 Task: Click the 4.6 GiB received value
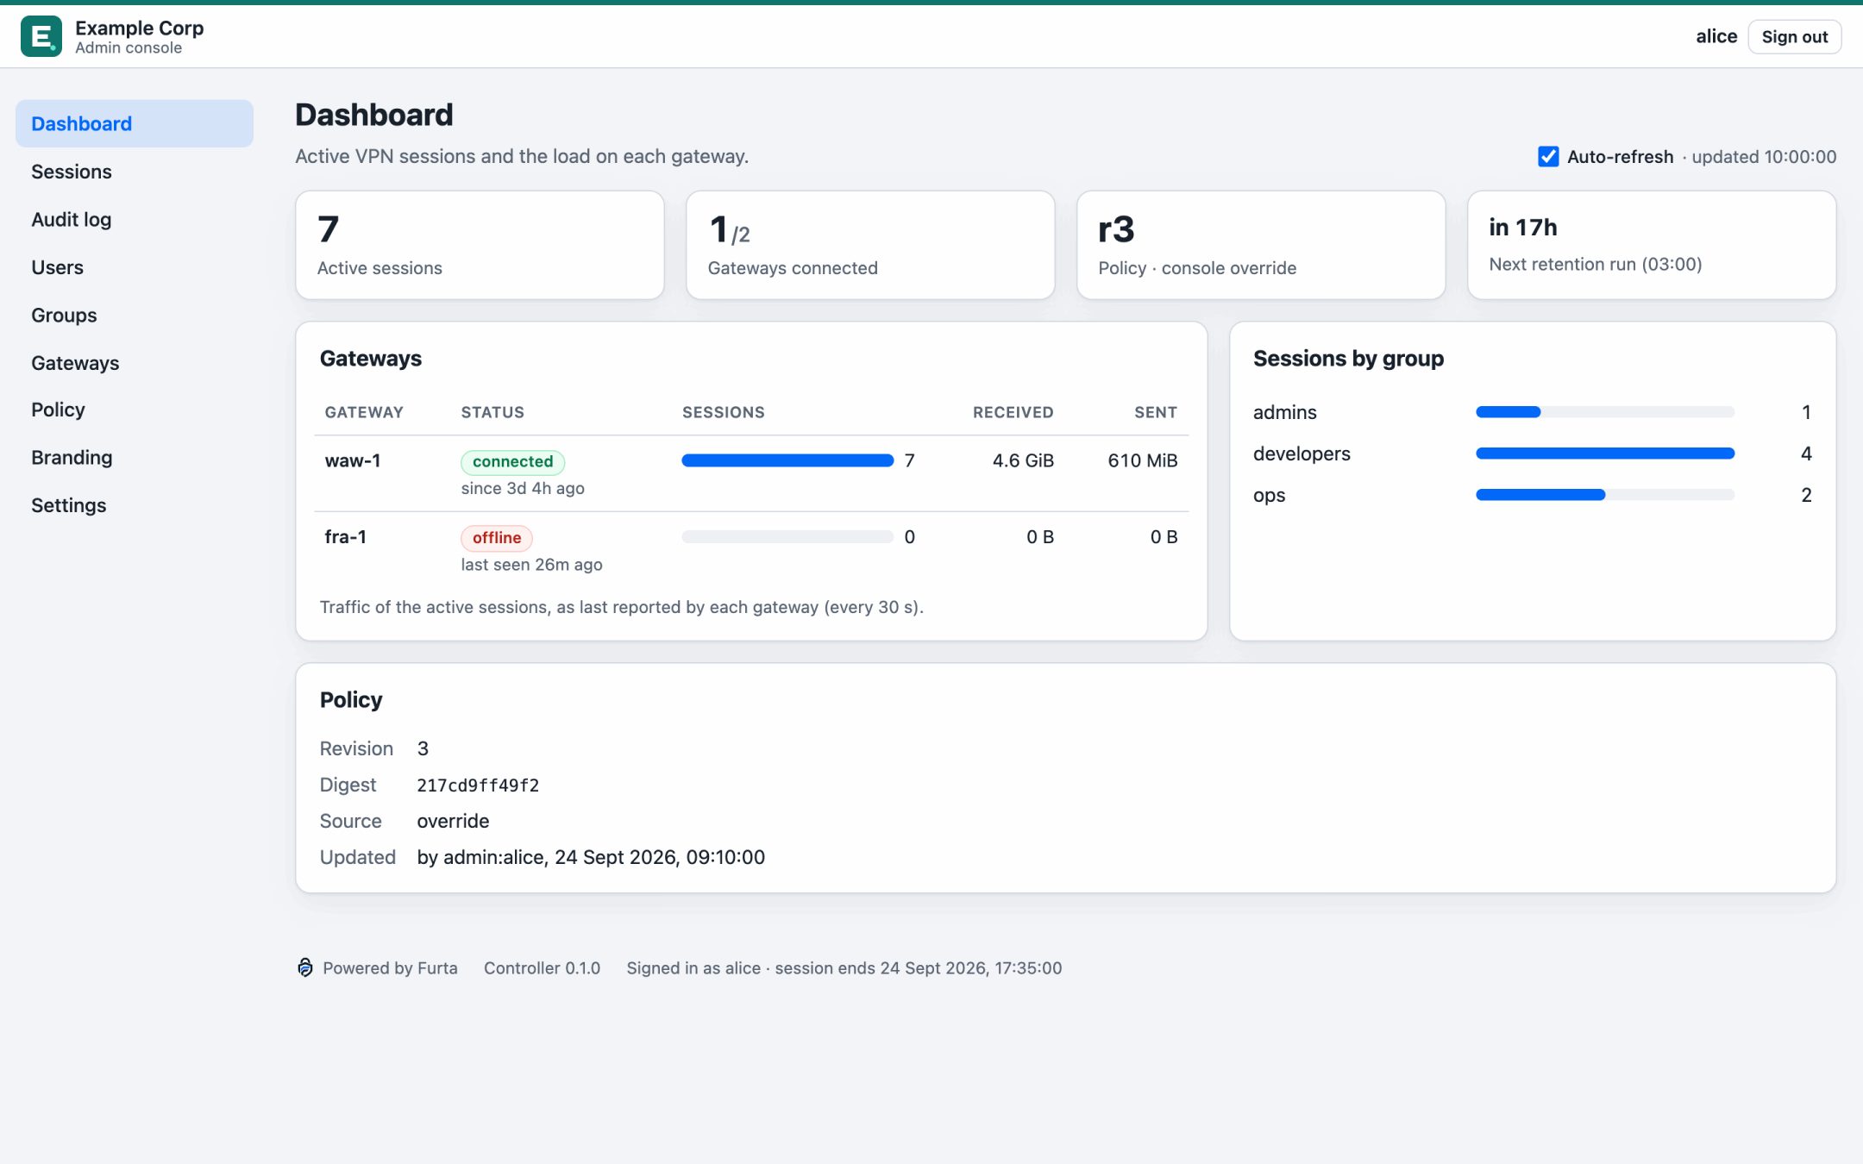tap(1023, 461)
